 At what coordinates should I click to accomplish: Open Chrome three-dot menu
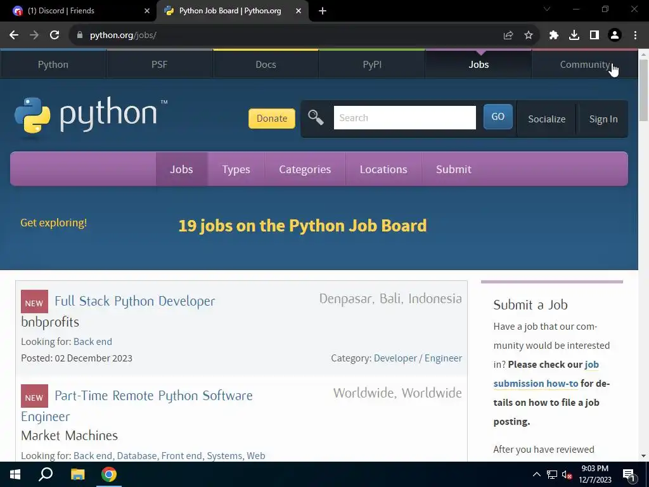point(635,36)
